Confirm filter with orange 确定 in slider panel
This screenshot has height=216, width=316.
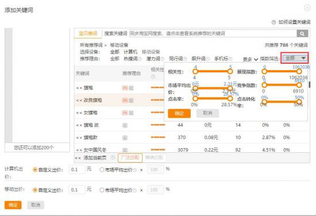click(179, 113)
